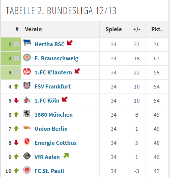The image size is (170, 177).
Task: Click the red down arrow at rank 5
Action: [x=16, y=101]
